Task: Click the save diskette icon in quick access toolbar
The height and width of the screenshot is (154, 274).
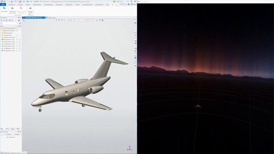Action: [20, 2]
